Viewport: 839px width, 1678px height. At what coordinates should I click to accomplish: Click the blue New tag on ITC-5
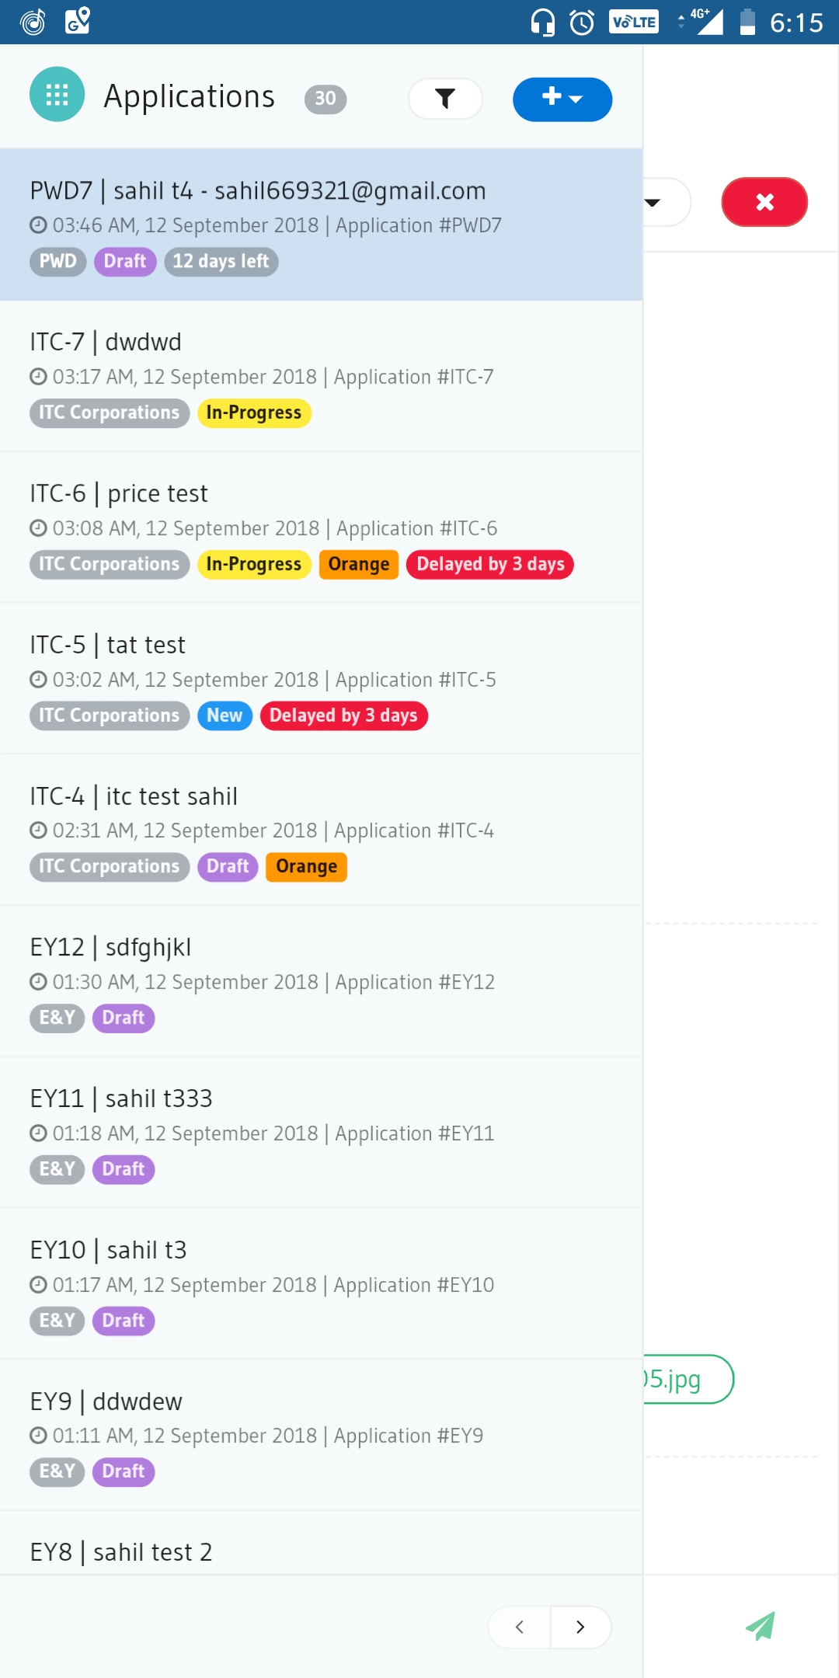[225, 715]
